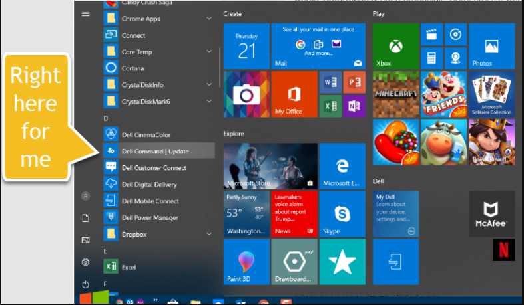524x305 pixels.
Task: Launch Excel from the app list
Action: [158, 267]
